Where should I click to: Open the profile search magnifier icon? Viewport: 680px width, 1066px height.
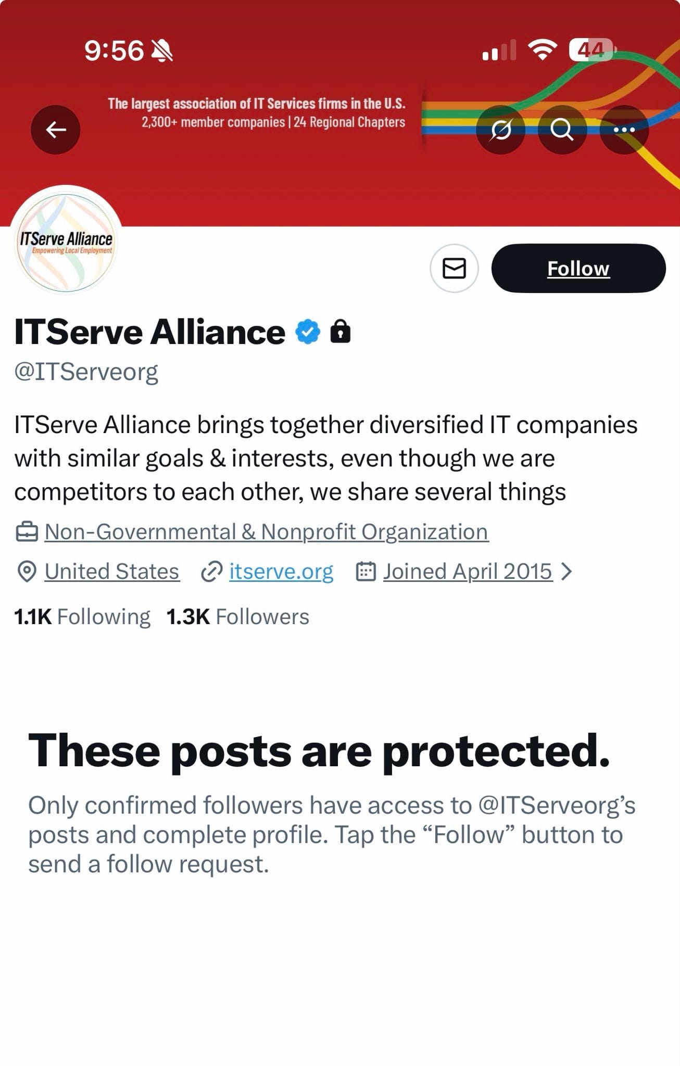click(562, 130)
